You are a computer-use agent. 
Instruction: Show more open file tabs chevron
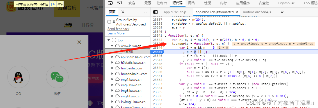[x=282, y=12]
